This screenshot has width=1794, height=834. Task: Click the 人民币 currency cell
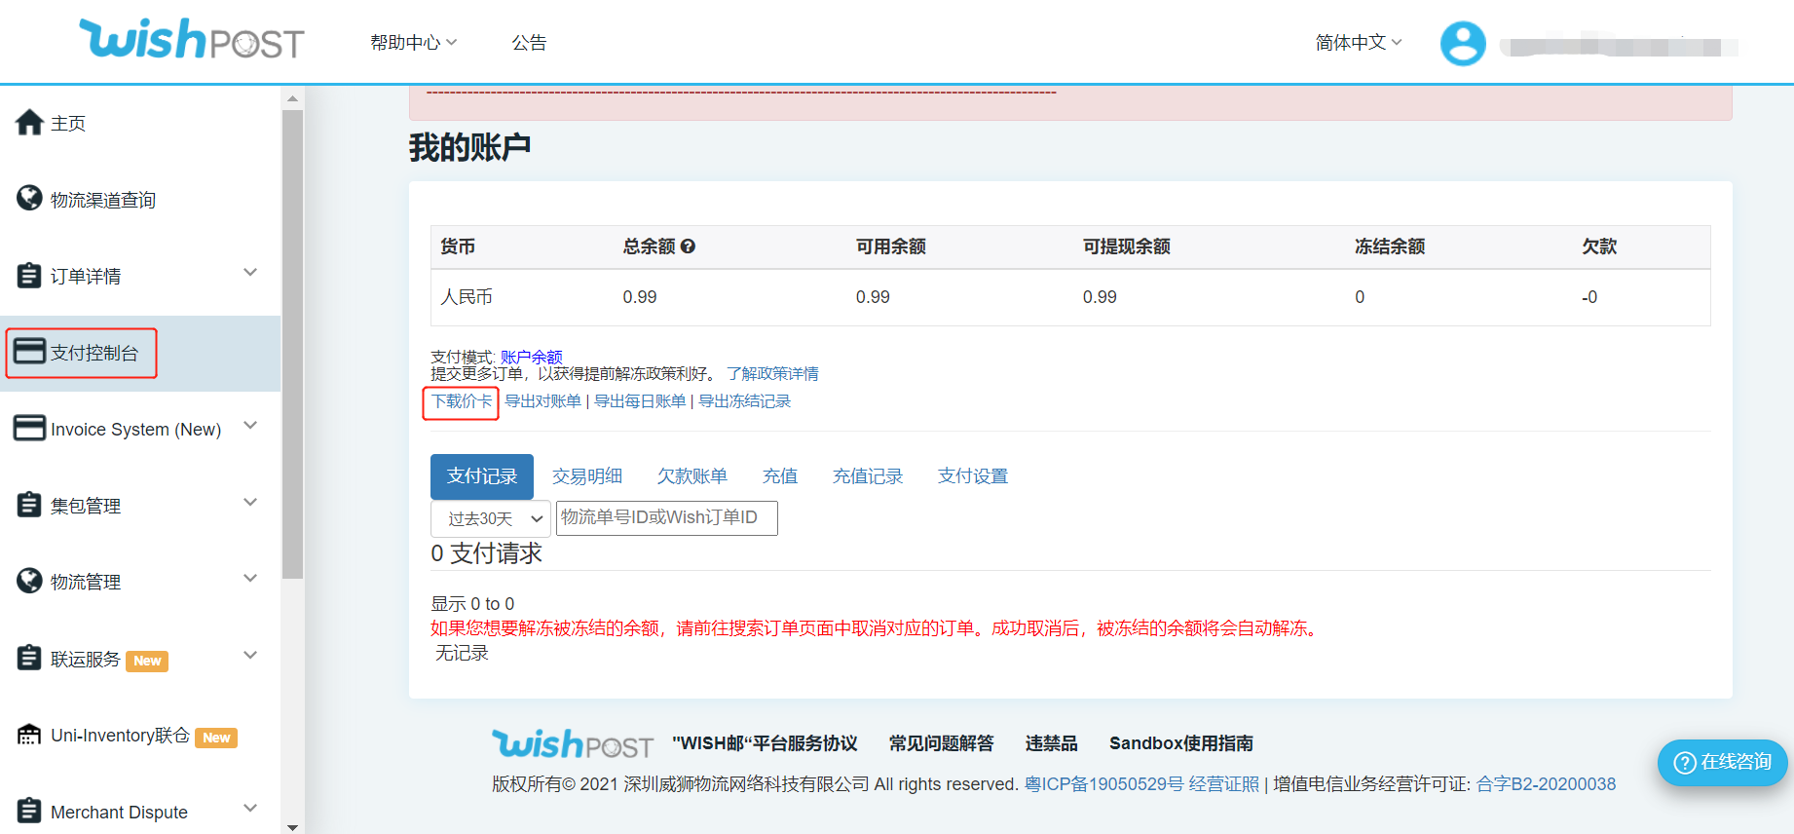click(467, 297)
